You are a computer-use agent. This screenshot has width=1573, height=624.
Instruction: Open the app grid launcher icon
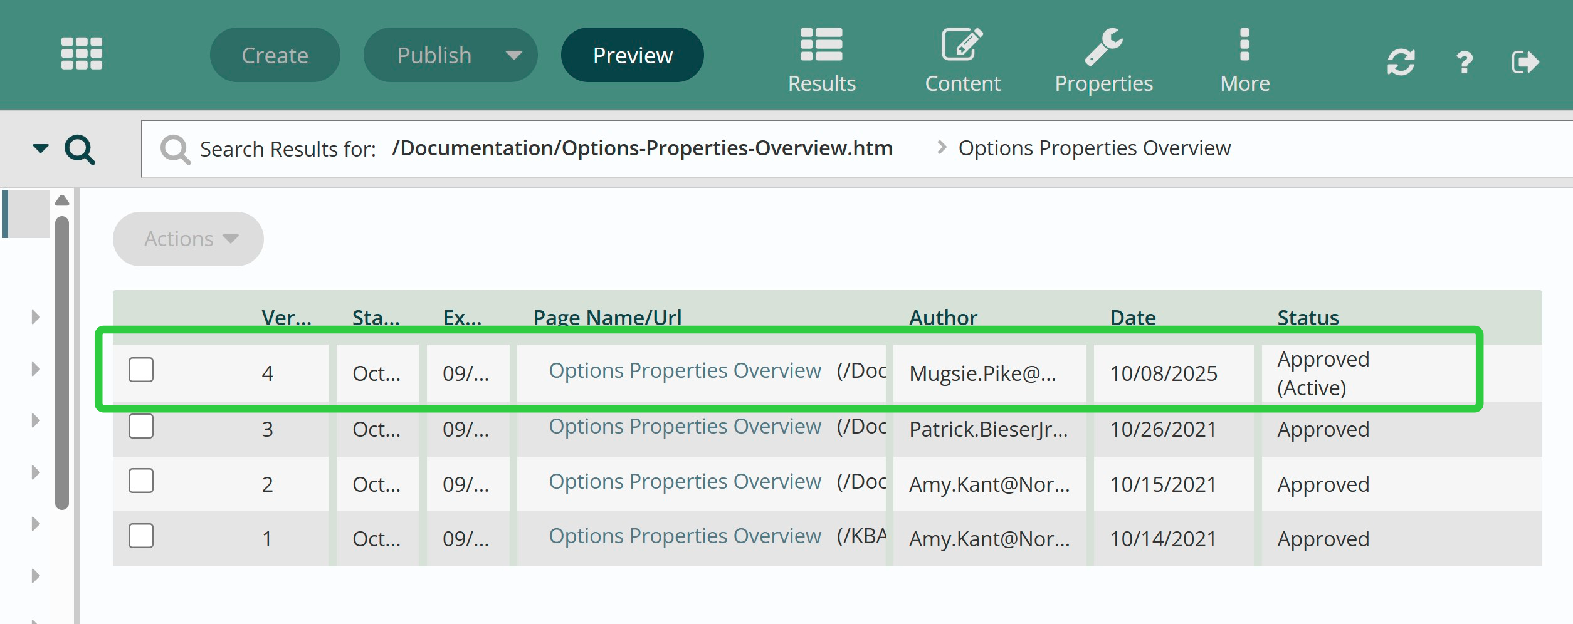coord(82,54)
